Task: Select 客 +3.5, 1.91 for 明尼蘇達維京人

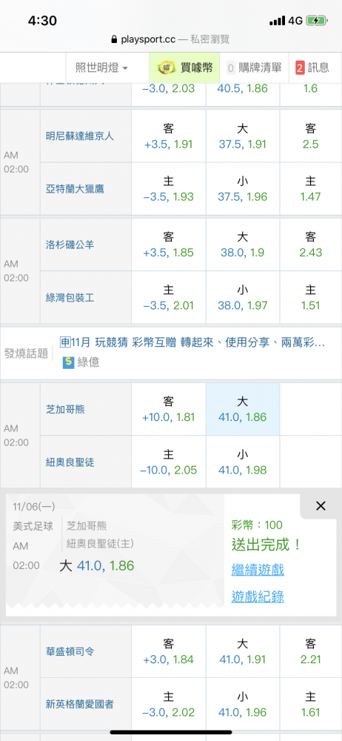Action: coord(168,136)
